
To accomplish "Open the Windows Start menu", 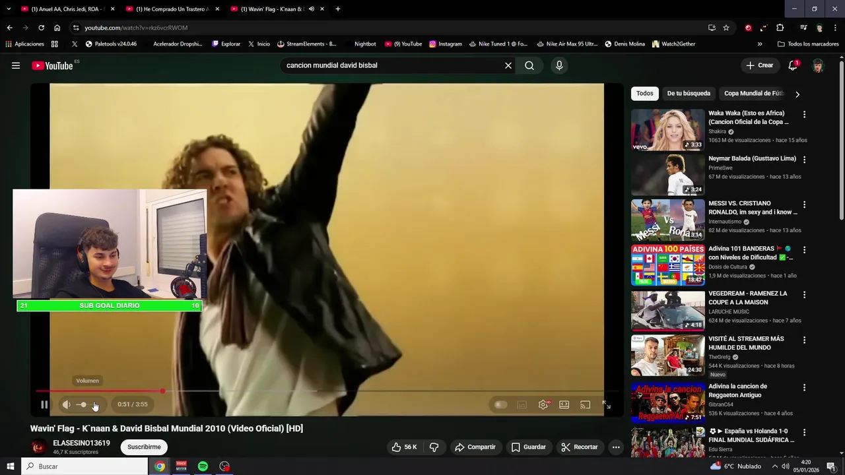I will coord(10,466).
